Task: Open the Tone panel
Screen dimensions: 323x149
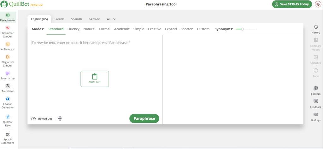Action: (x=315, y=73)
